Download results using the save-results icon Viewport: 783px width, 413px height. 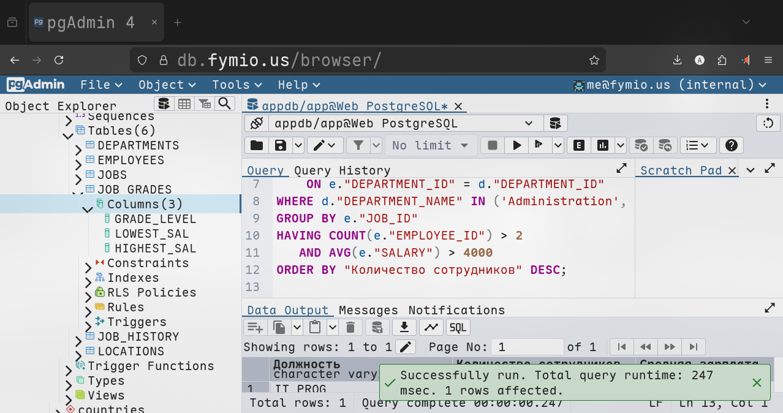click(404, 327)
